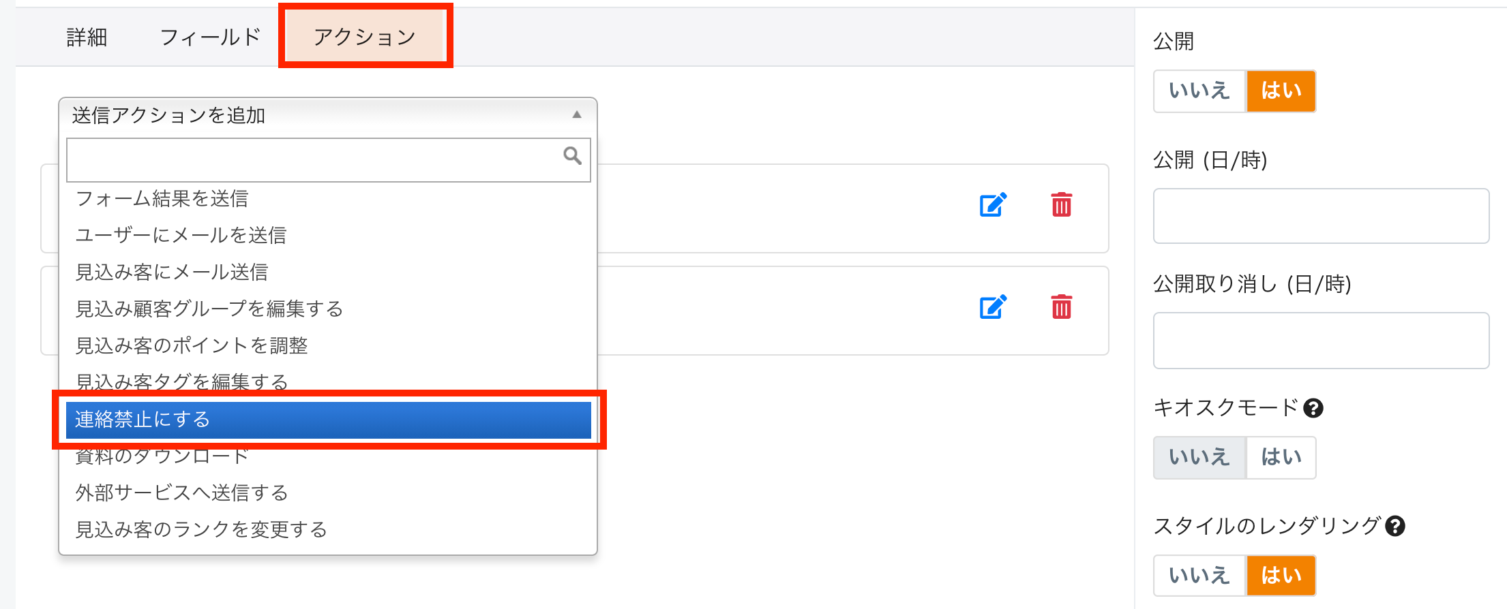Delete the second action with trash icon
This screenshot has width=1507, height=609.
[x=1061, y=307]
